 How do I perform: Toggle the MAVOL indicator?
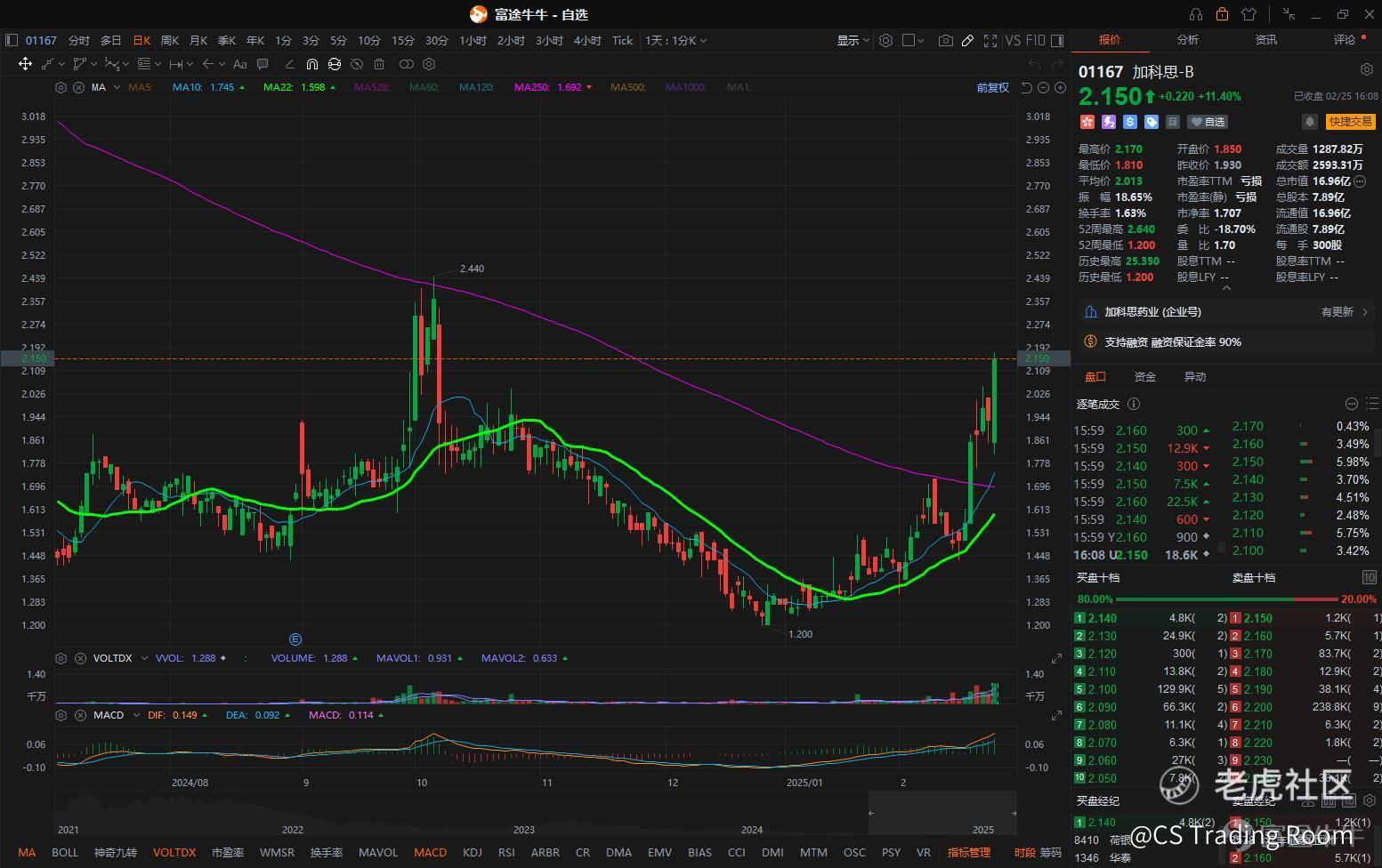[x=378, y=852]
